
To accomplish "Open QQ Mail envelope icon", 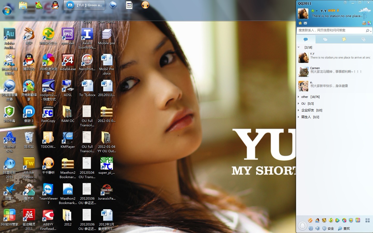I will pyautogui.click(x=305, y=23).
